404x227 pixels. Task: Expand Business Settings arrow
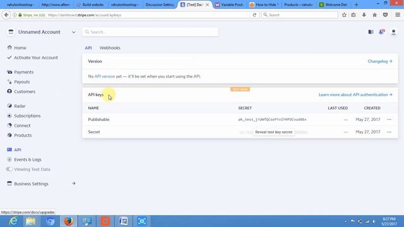pyautogui.click(x=74, y=183)
